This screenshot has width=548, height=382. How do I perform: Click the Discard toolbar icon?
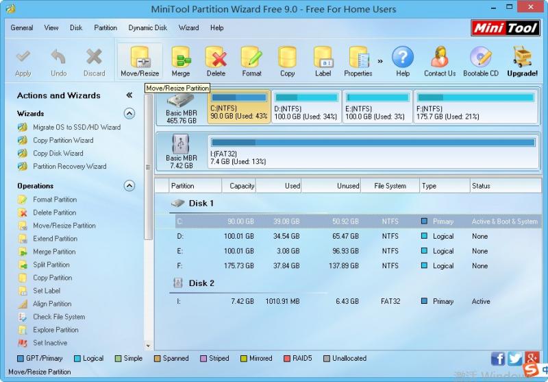(95, 62)
